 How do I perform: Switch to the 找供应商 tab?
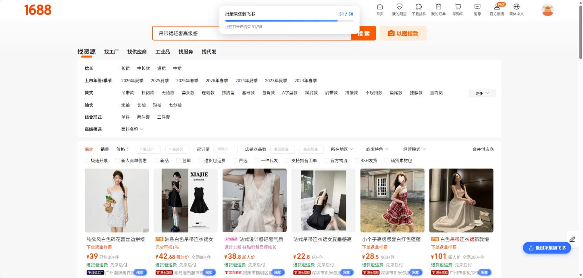[137, 52]
